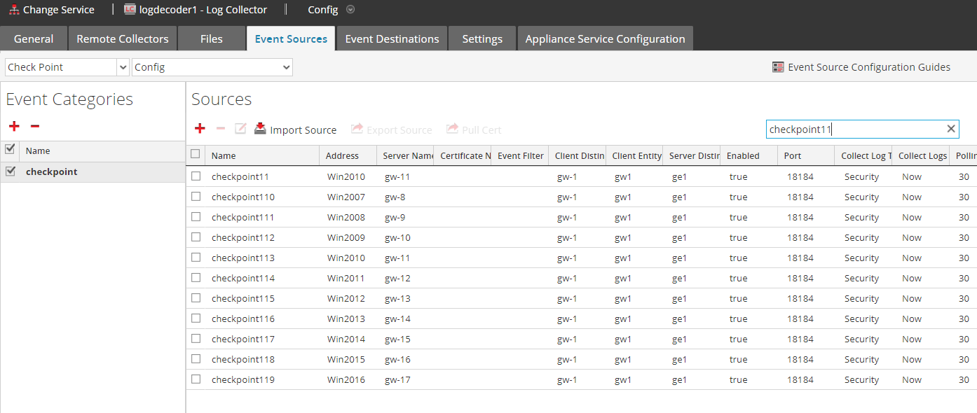The image size is (977, 413).
Task: Click the red plus in Event Categories
Action: pos(14,127)
